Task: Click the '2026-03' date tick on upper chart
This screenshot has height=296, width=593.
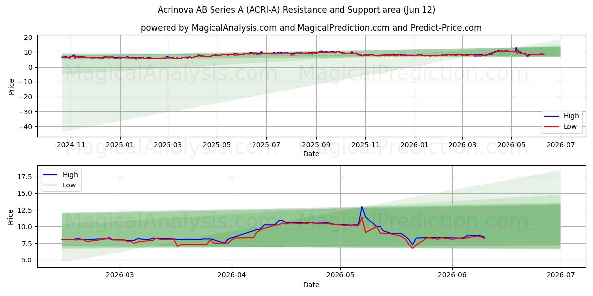Action: (462, 145)
